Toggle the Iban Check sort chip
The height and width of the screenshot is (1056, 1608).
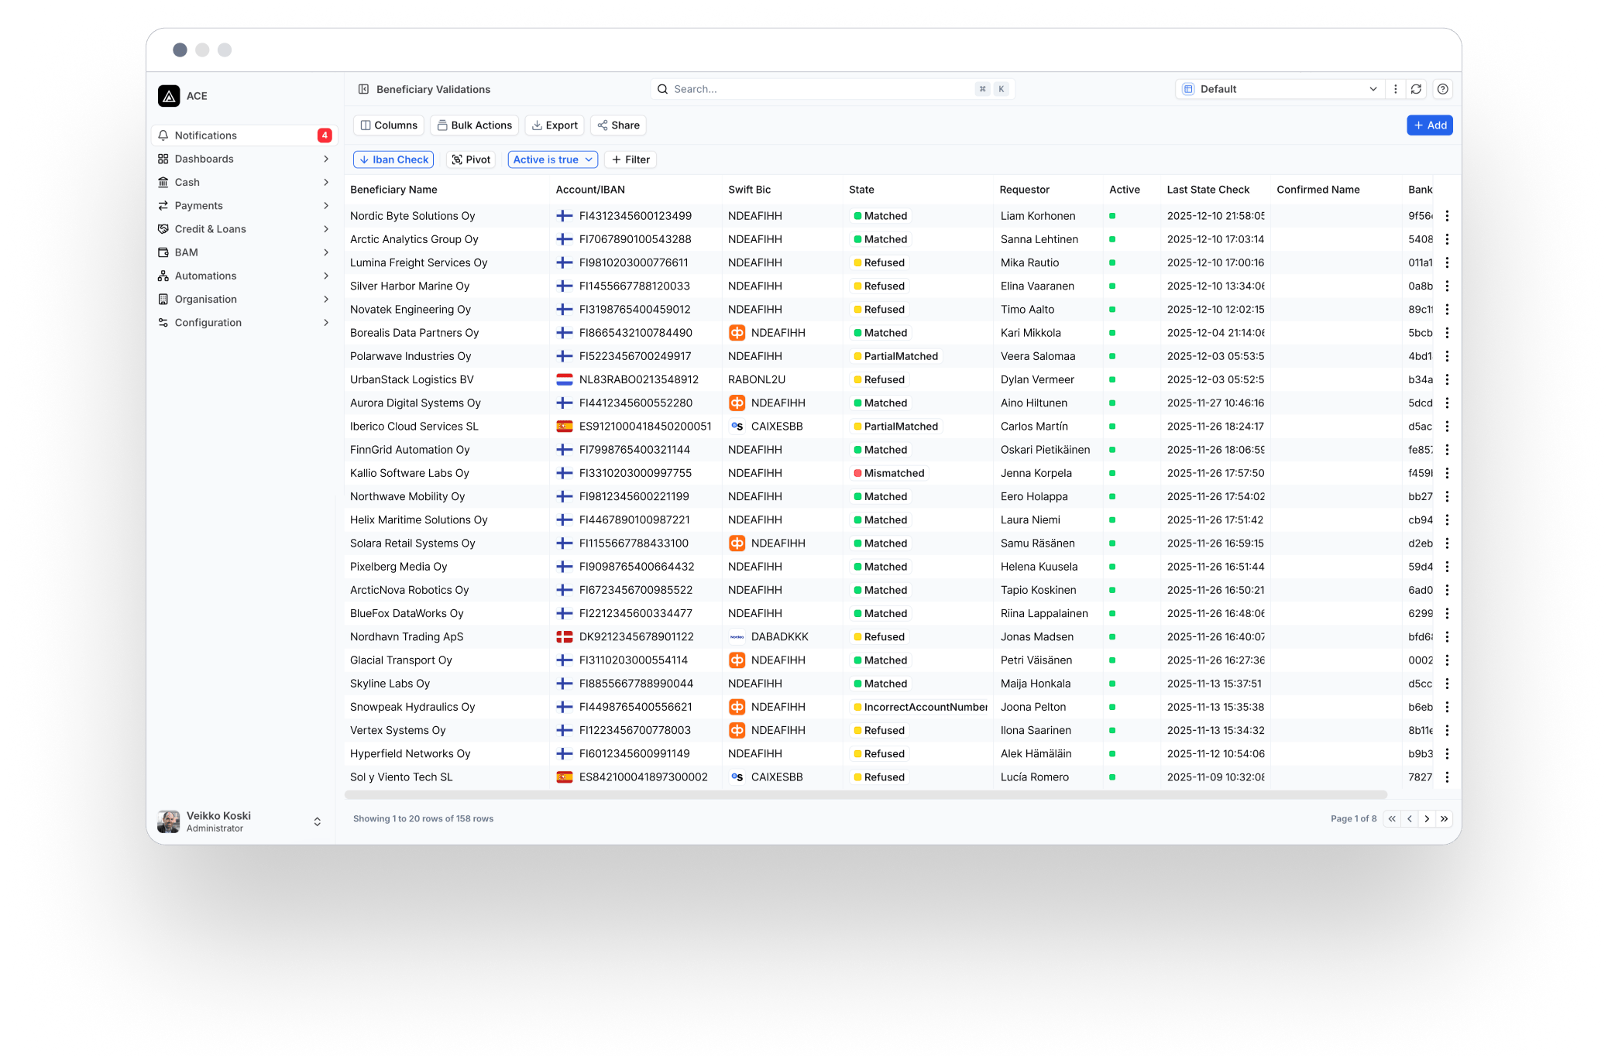coord(393,159)
